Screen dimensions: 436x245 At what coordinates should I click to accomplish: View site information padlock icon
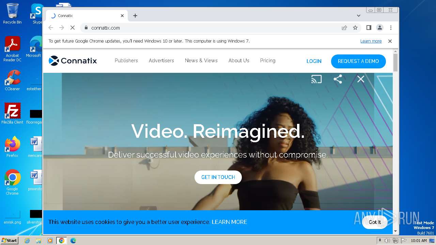pos(86,28)
